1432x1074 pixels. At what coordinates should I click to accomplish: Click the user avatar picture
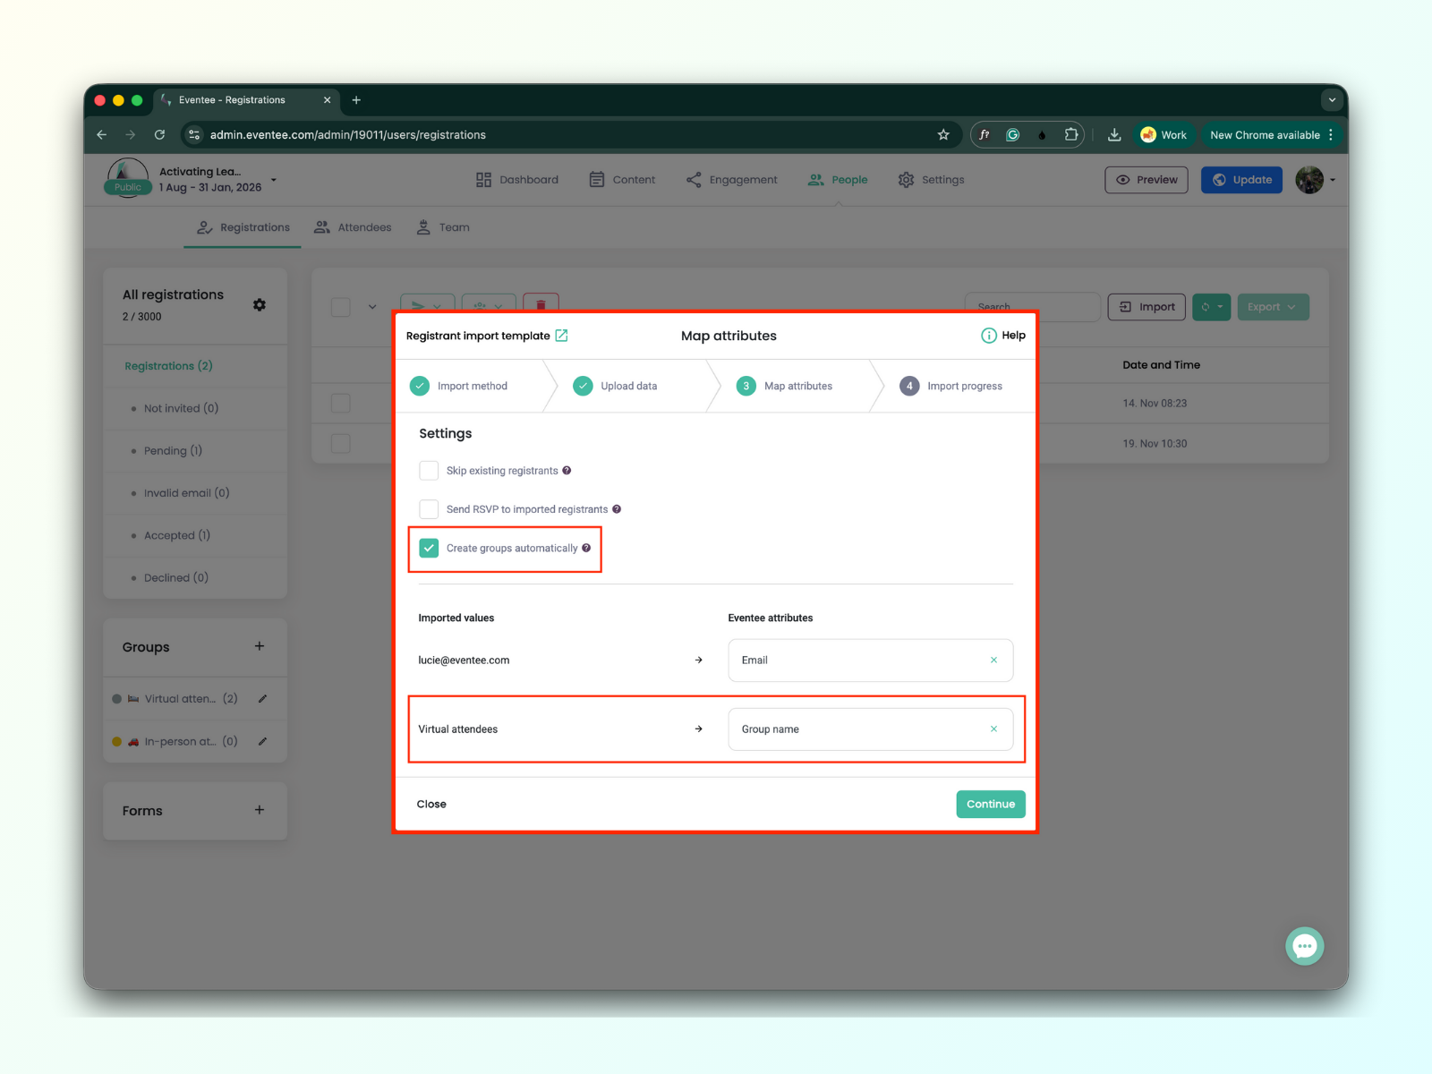[1309, 180]
